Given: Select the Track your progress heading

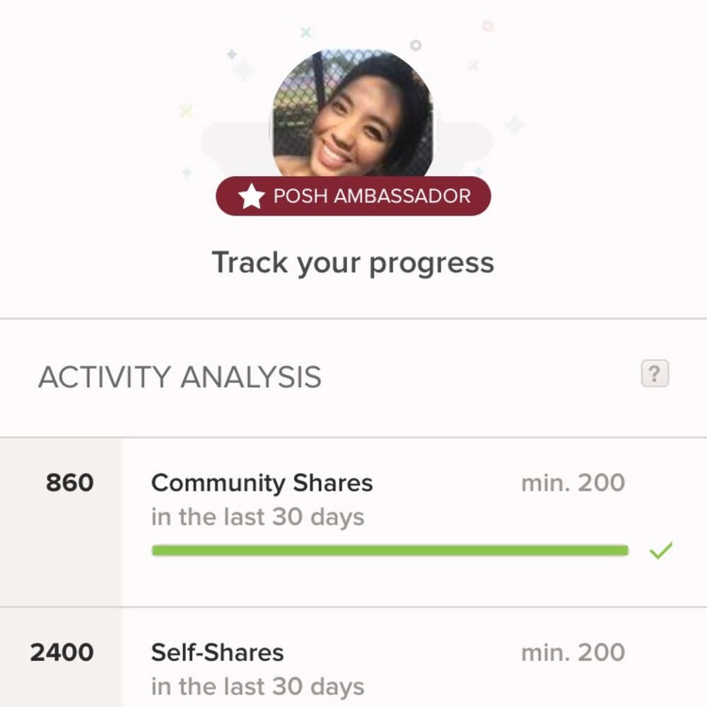Looking at the screenshot, I should point(353,262).
